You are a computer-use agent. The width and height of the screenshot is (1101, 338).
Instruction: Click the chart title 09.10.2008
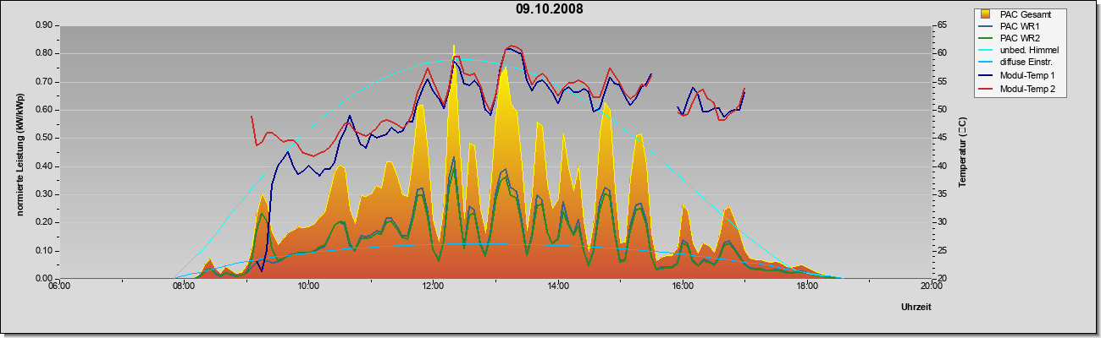550,9
